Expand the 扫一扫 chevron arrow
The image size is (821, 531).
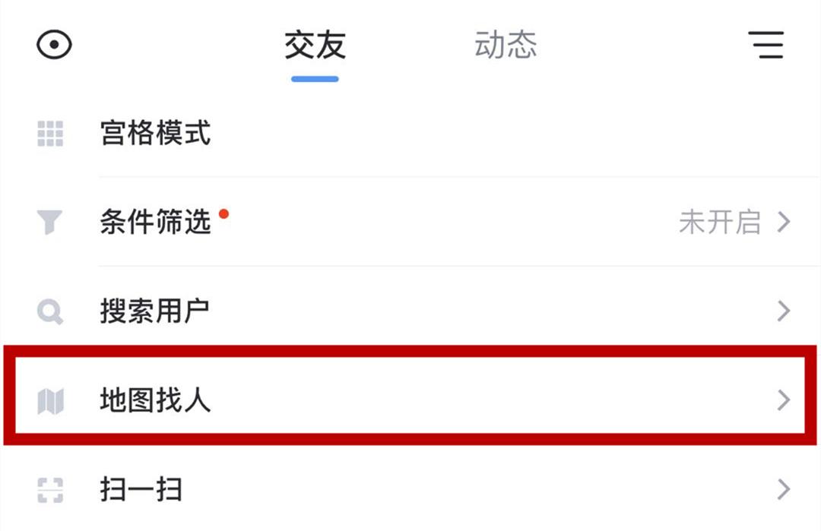click(x=784, y=489)
